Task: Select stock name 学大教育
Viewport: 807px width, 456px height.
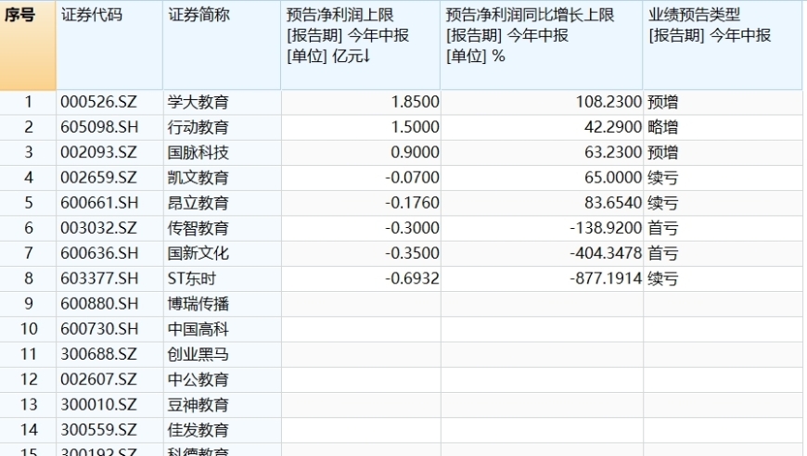Action: pos(199,102)
